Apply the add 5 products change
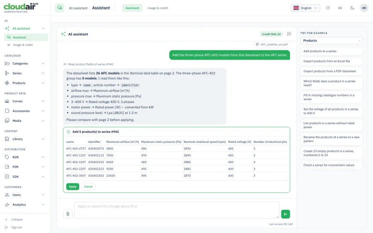Image resolution: width=373 pixels, height=233 pixels. (73, 187)
